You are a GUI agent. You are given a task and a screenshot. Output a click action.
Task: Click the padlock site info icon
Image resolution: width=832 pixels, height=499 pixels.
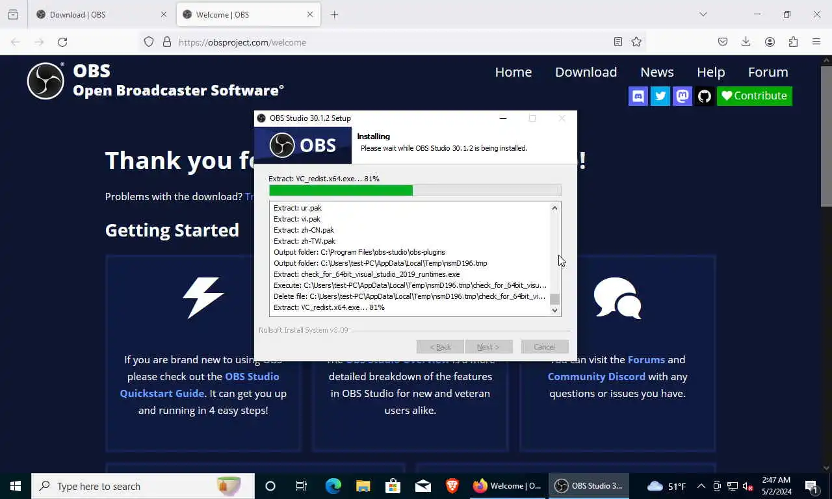pos(167,42)
